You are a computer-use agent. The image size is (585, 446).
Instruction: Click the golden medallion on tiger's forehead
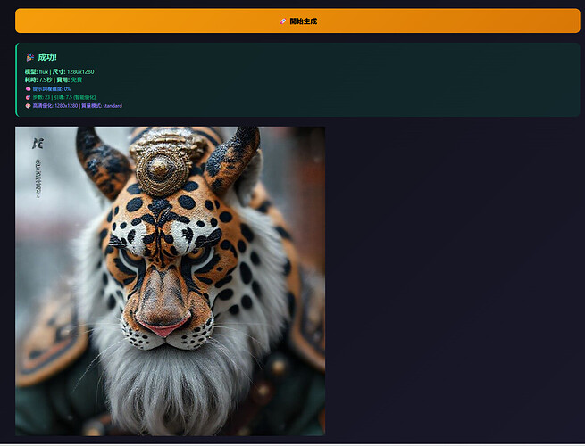[163, 166]
